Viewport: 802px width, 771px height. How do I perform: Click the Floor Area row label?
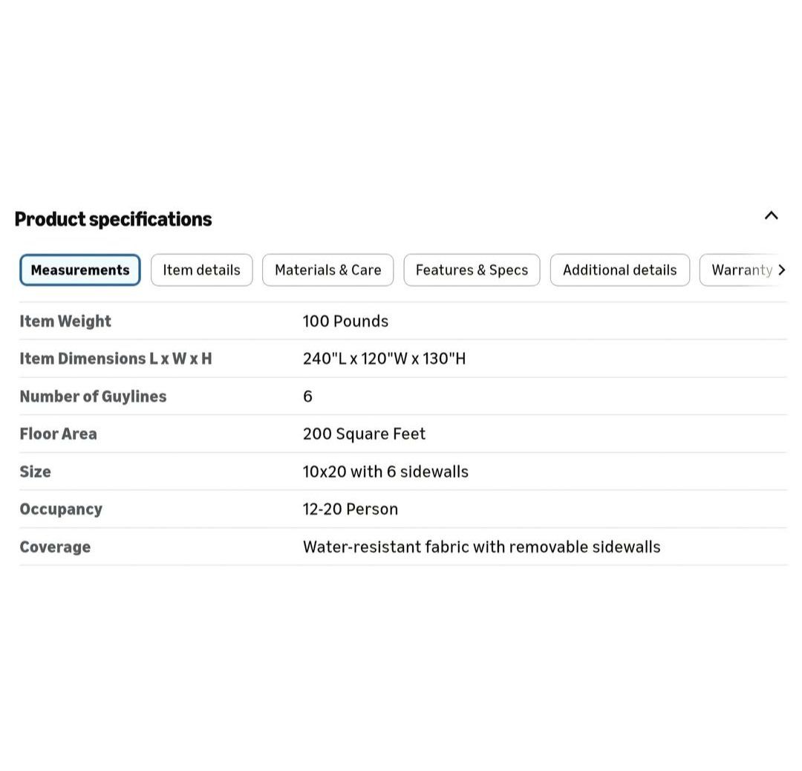[x=58, y=434]
